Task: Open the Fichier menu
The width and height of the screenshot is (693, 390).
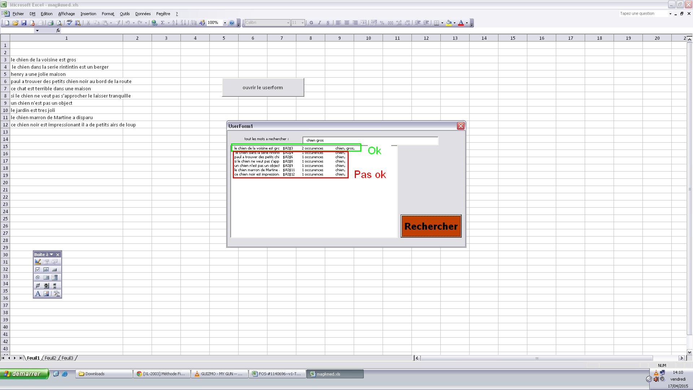Action: tap(18, 14)
